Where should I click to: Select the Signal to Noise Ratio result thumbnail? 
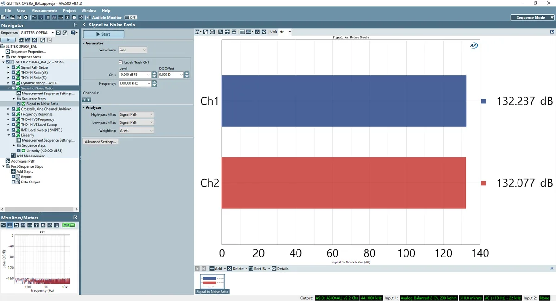tap(212, 282)
